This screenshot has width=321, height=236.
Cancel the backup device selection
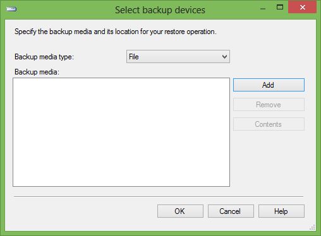(231, 211)
